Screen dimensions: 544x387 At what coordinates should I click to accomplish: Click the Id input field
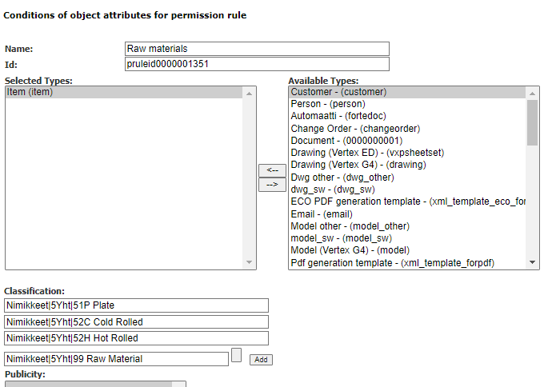point(257,64)
